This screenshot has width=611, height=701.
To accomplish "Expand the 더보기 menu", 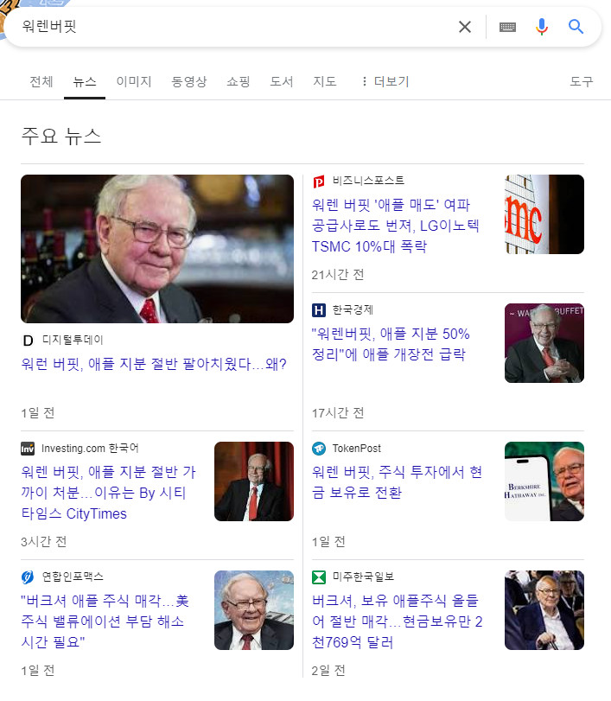I will click(x=385, y=81).
